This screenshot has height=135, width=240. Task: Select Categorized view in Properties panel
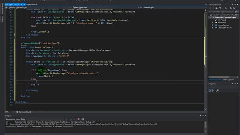(x=210, y=91)
